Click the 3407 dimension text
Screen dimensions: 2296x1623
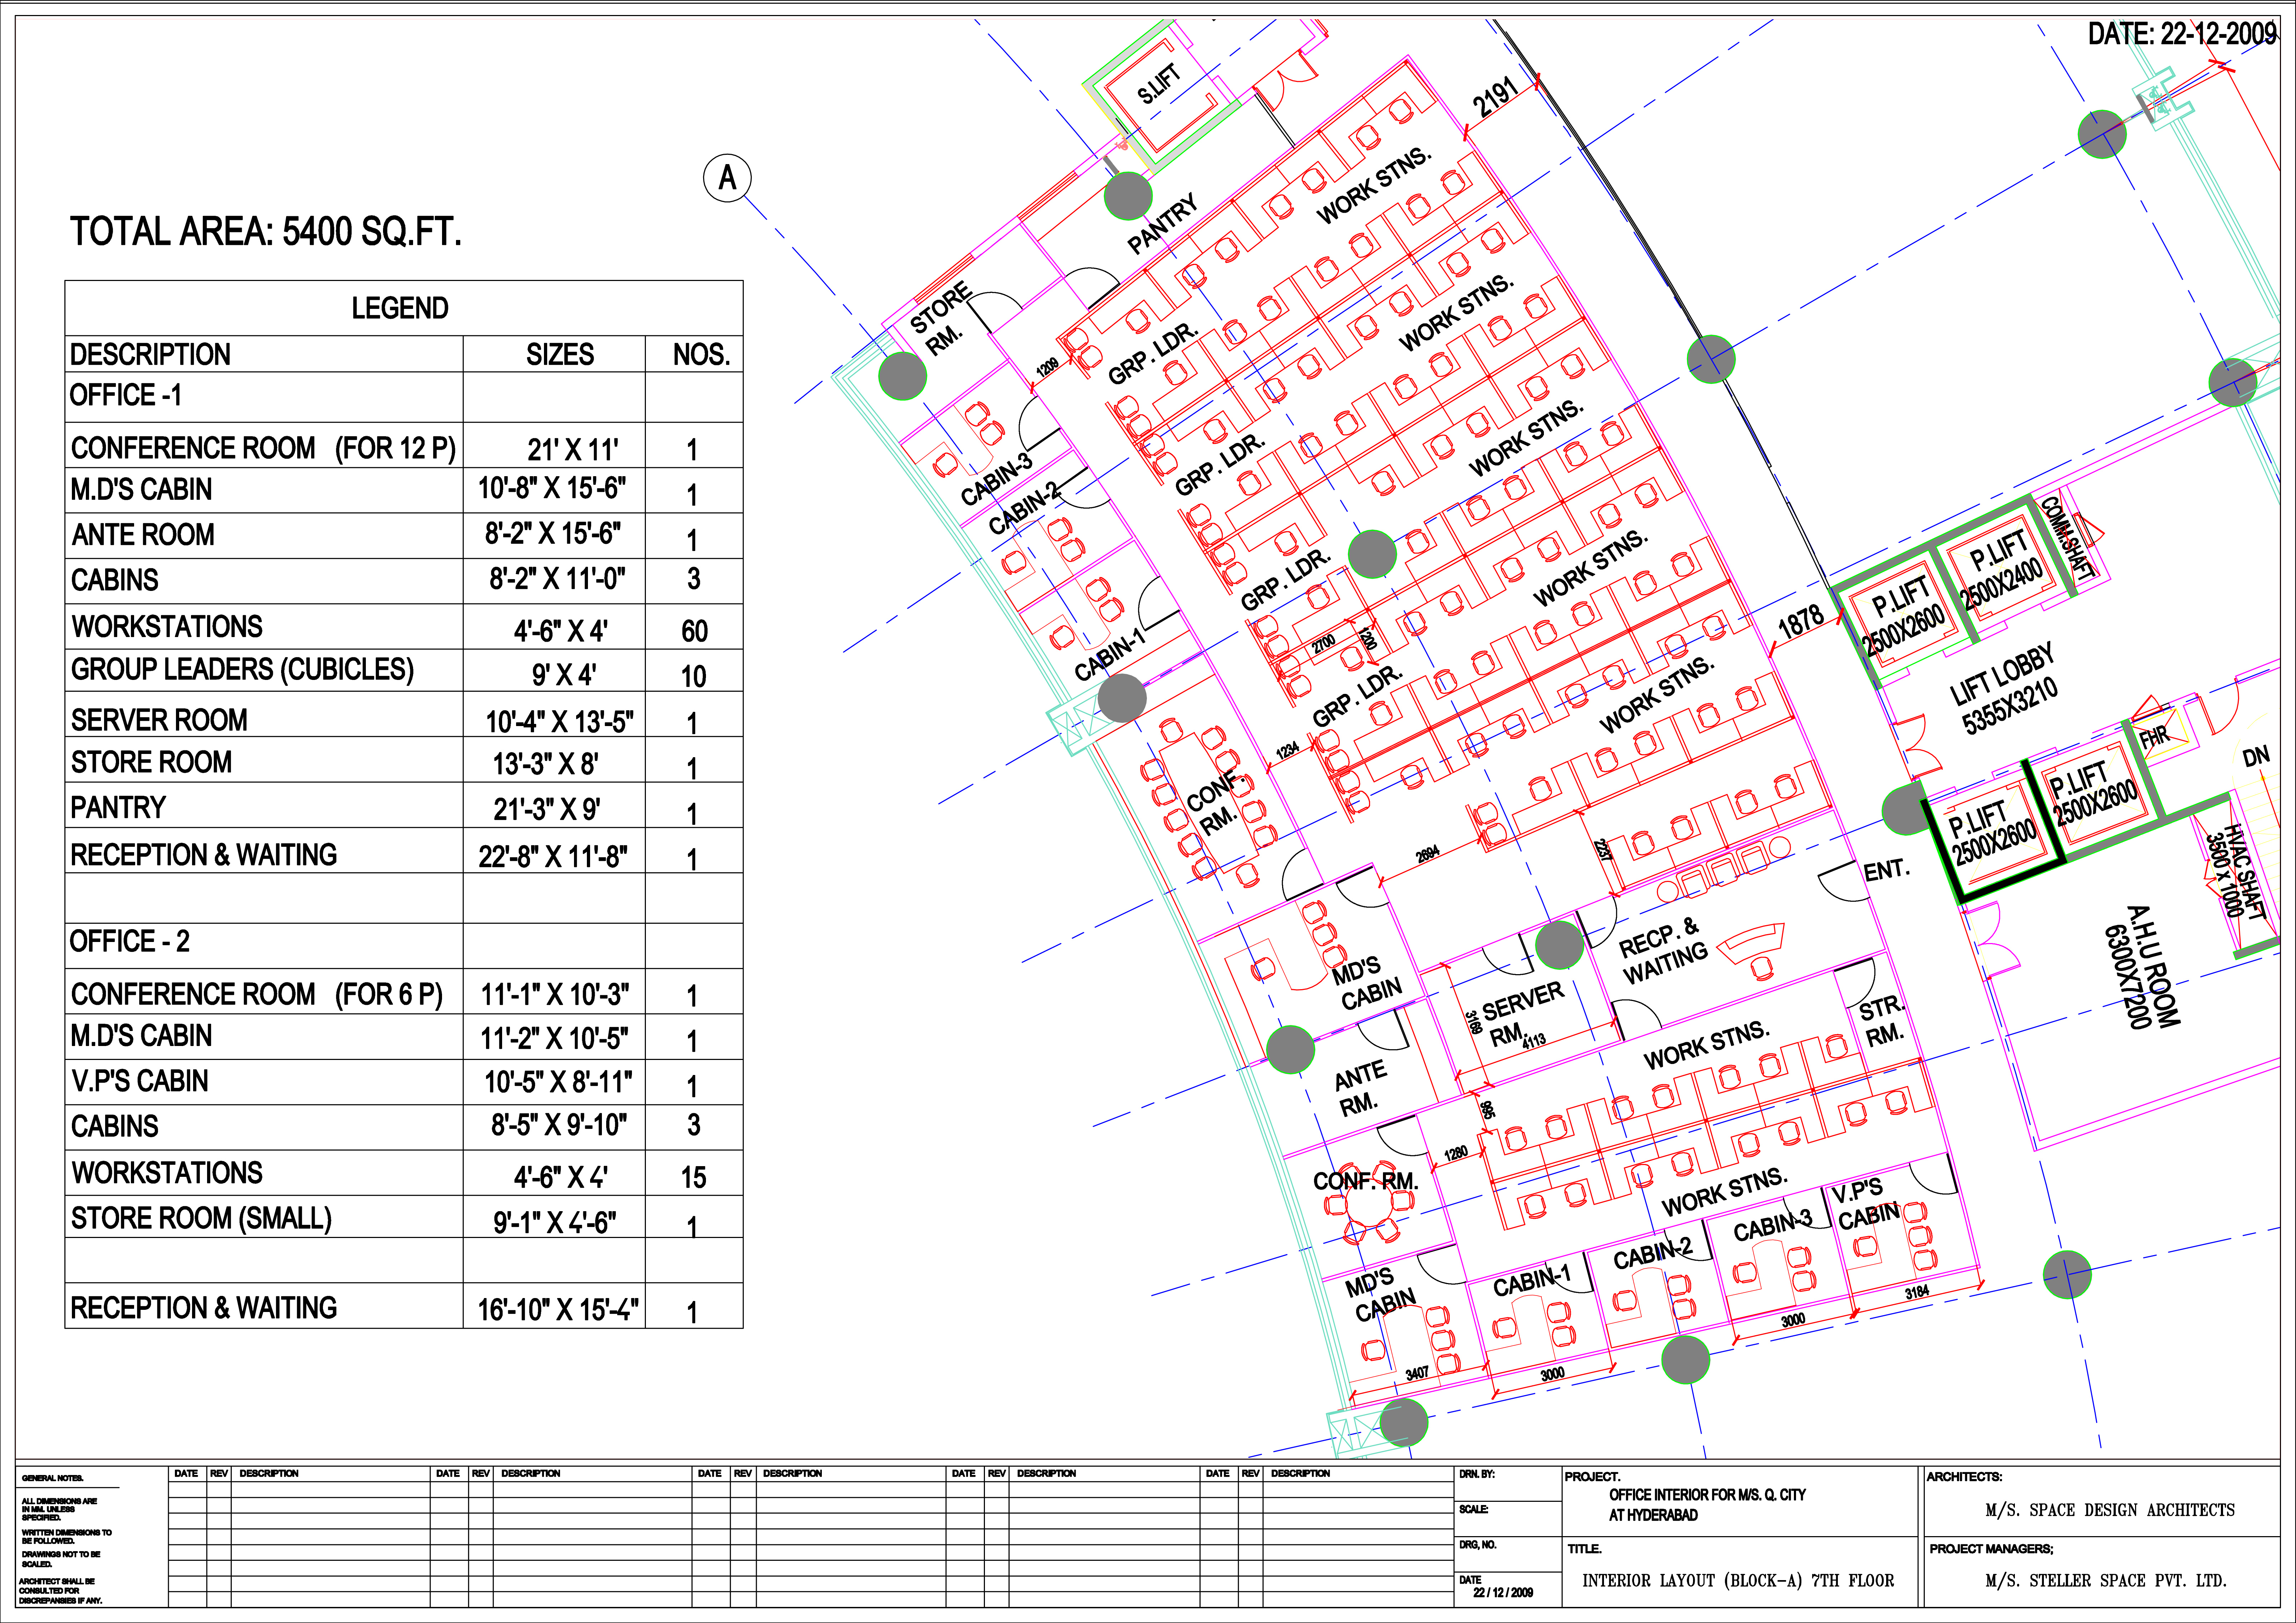1417,1374
